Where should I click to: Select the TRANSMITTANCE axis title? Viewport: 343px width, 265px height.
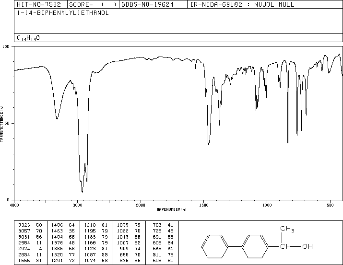1,124
